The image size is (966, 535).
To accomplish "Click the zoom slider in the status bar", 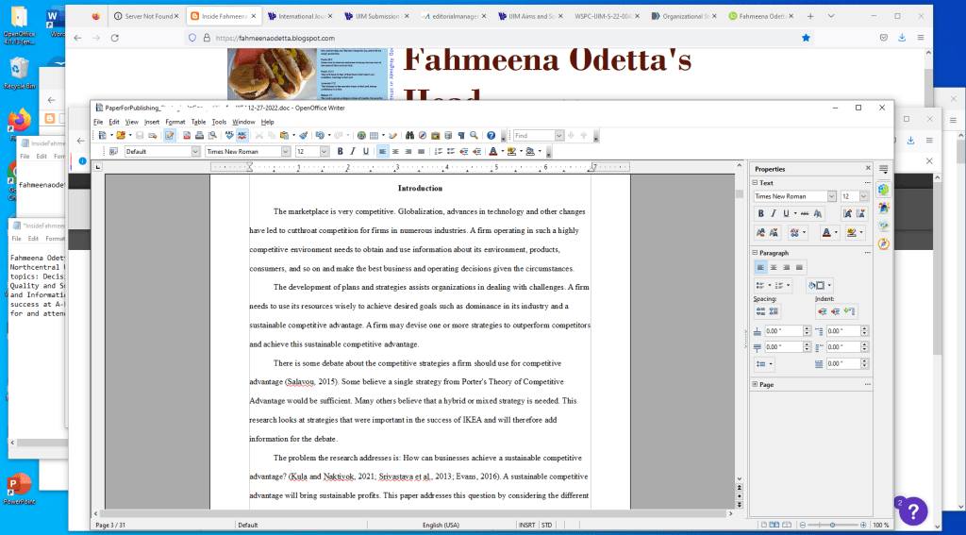I will pyautogui.click(x=832, y=526).
